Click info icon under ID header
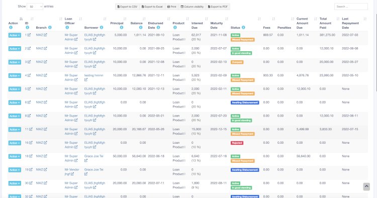Screen dimensions: 377x198 [x=27, y=28]
